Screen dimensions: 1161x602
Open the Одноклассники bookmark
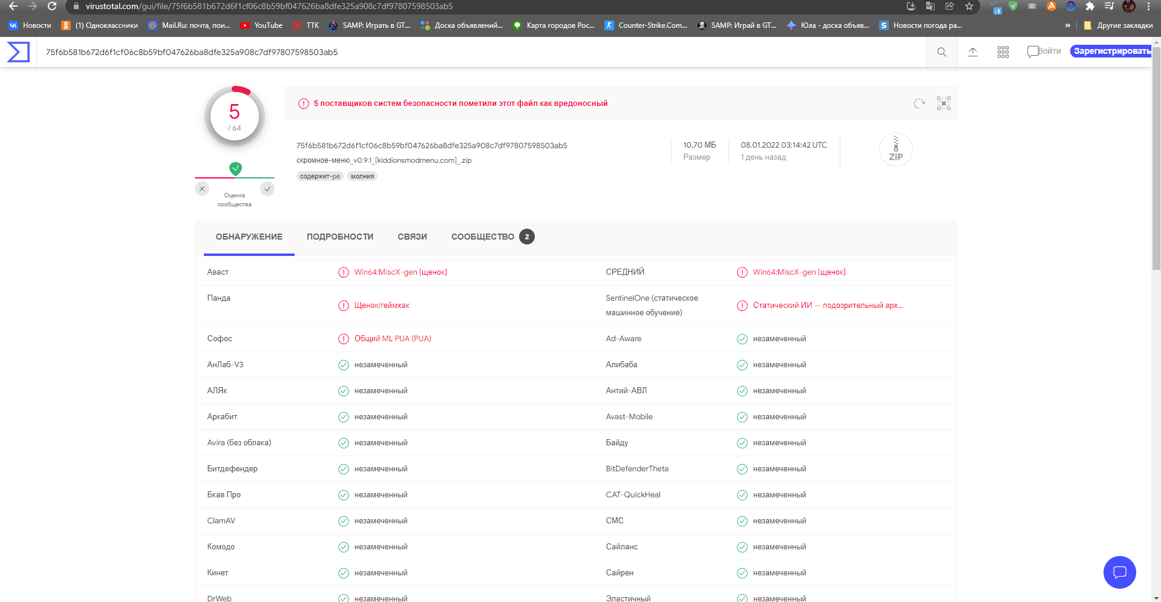100,25
